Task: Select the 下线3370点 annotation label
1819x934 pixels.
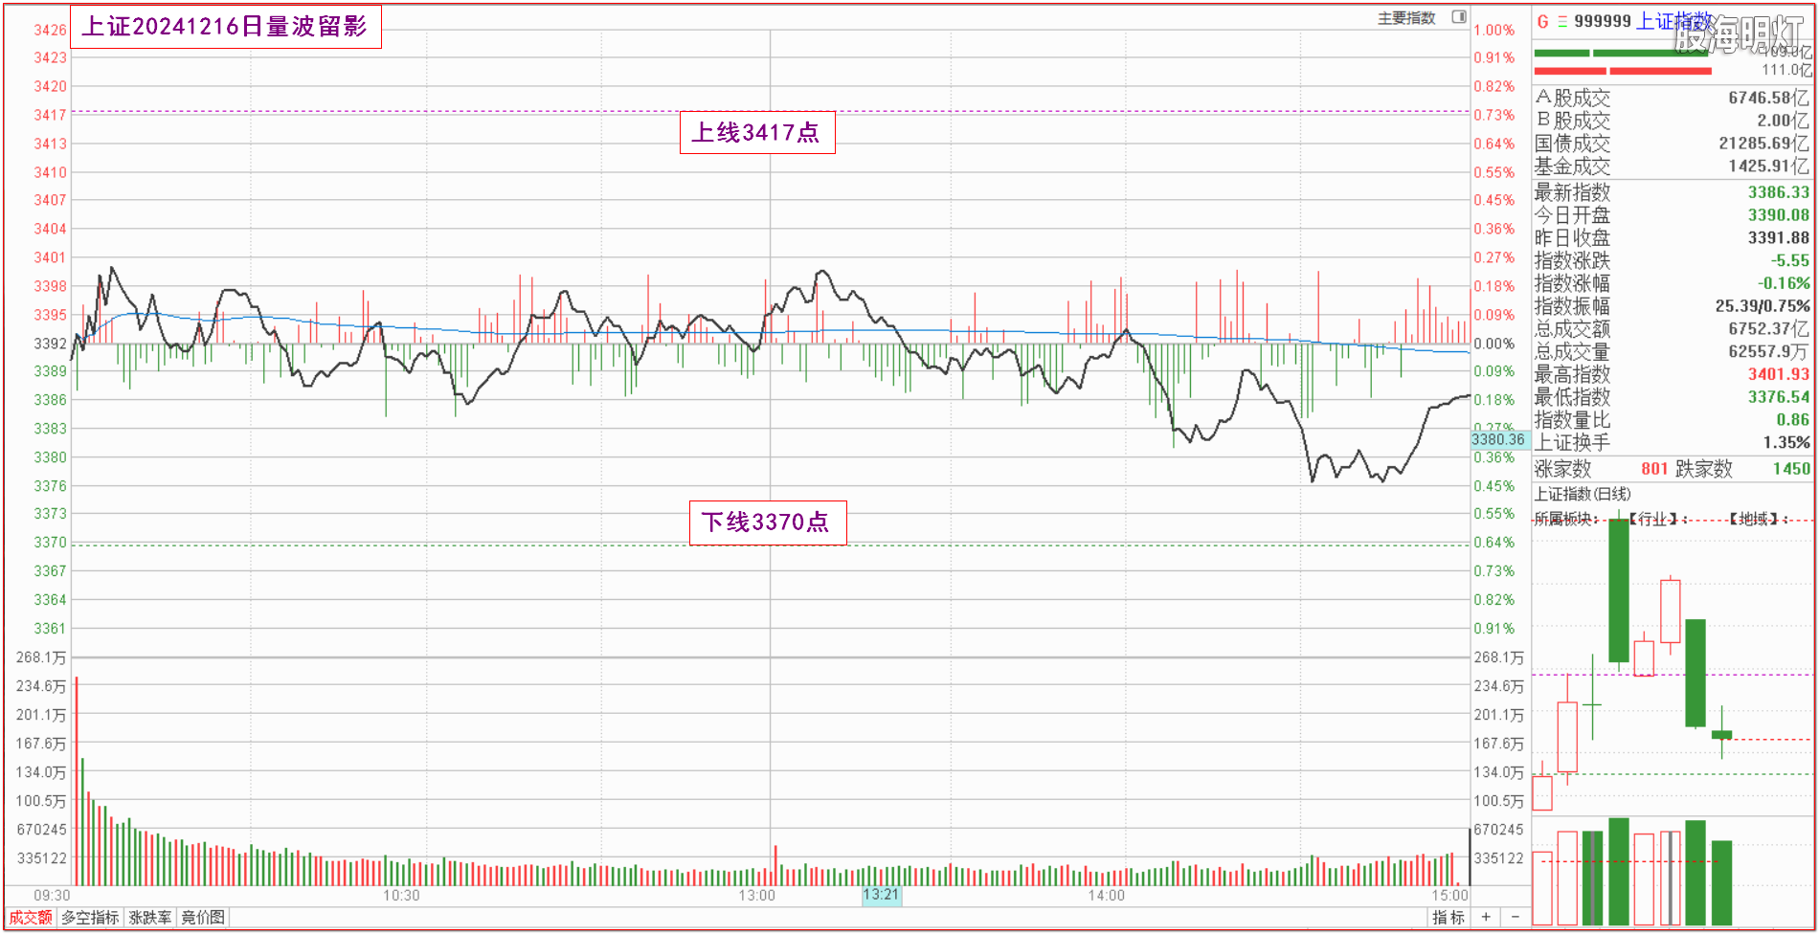Action: pos(768,523)
